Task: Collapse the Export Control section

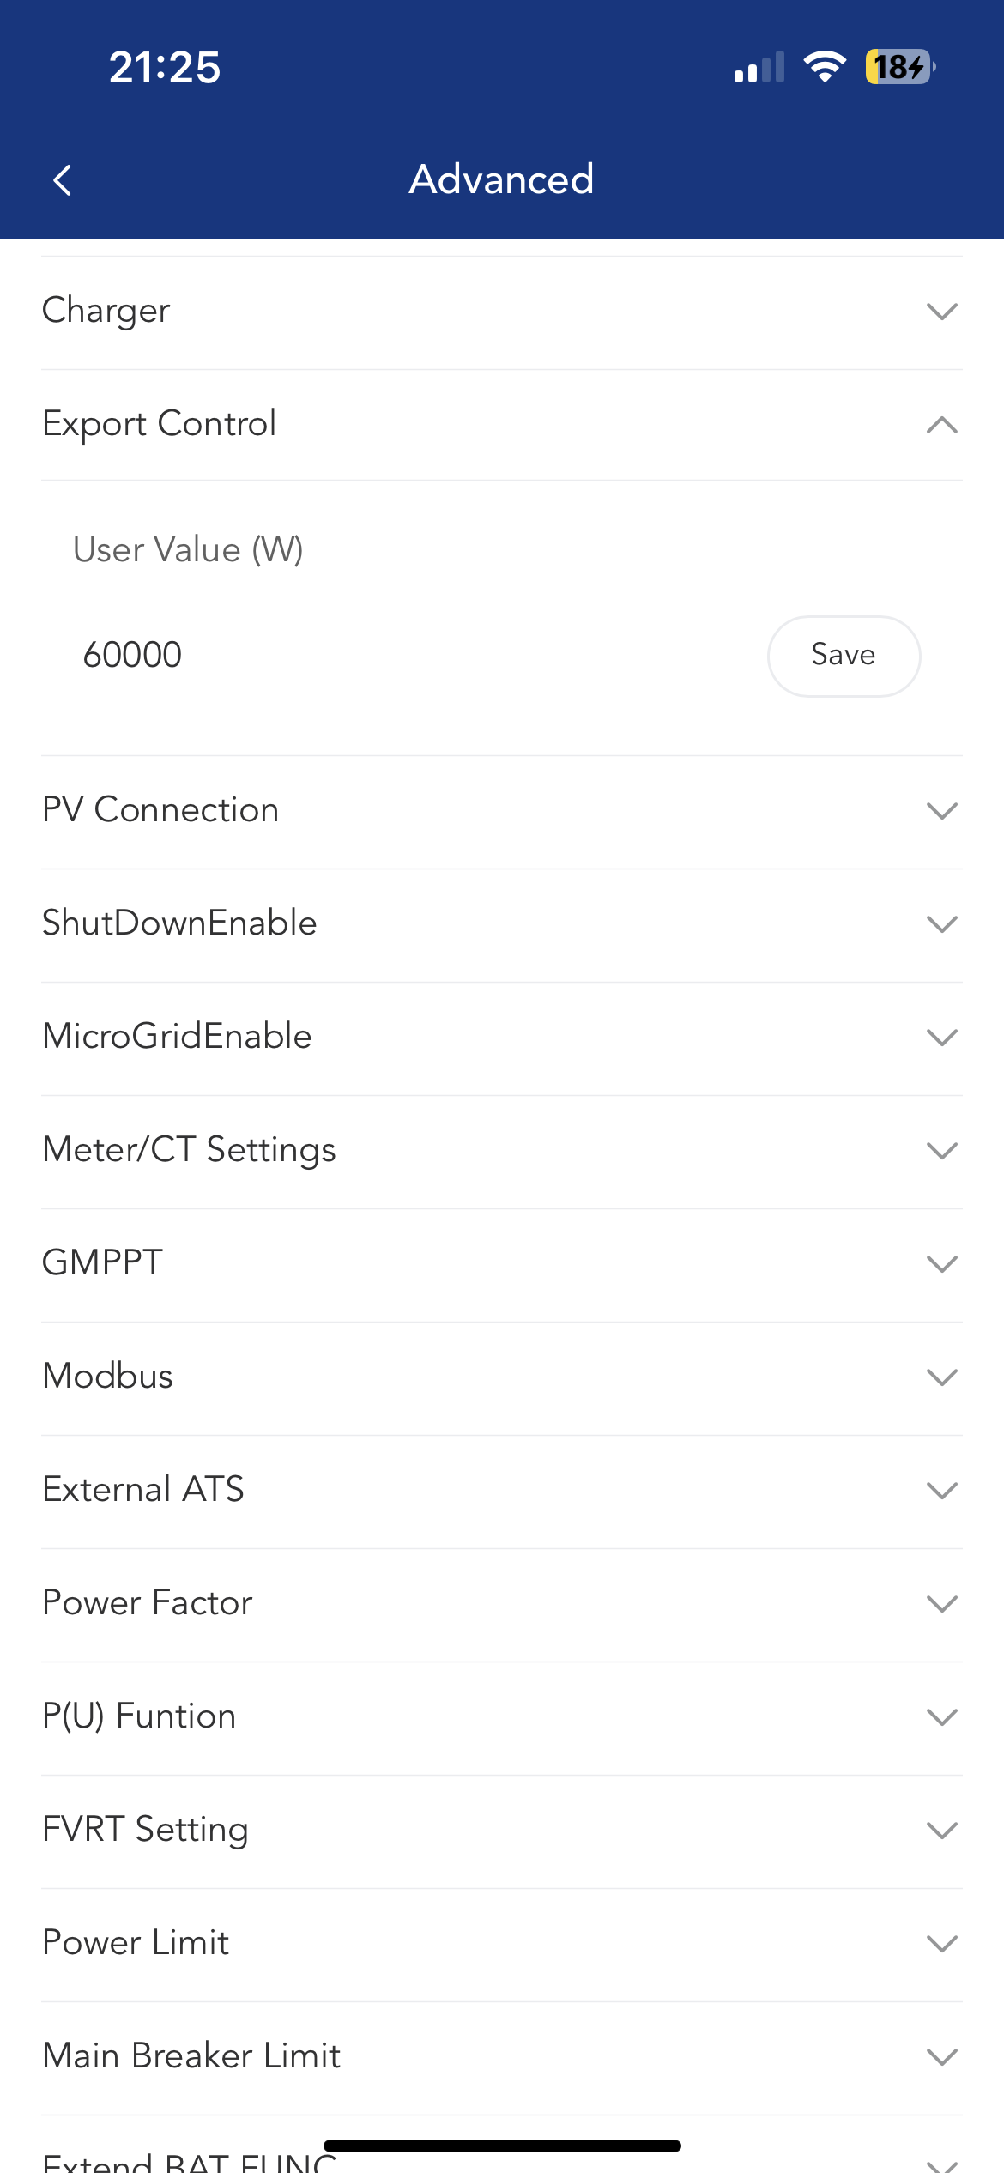Action: pos(941,425)
